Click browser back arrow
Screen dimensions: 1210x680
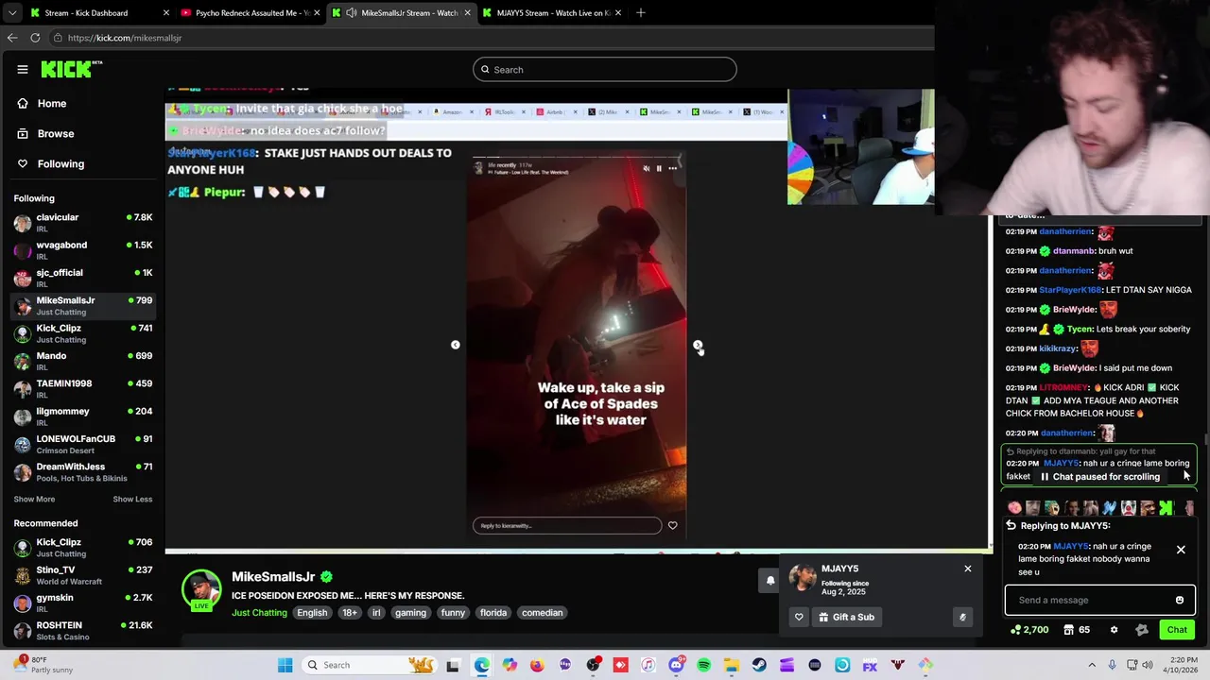(12, 38)
